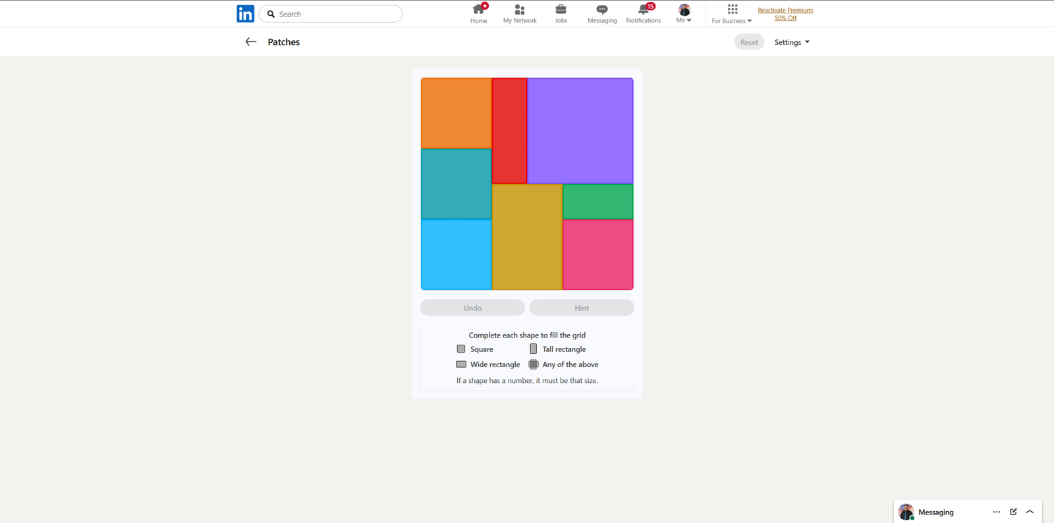Expand the Me profile dropdown
This screenshot has width=1054, height=523.
684,13
